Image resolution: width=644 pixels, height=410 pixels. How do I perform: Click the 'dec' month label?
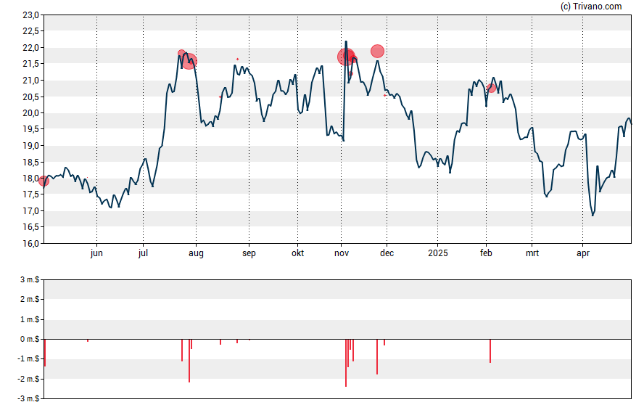point(387,253)
